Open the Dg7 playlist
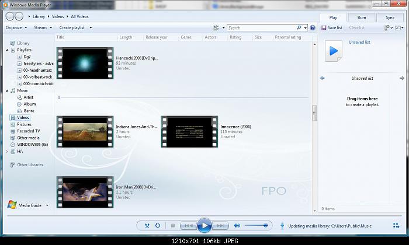The width and height of the screenshot is (409, 245). [24, 57]
